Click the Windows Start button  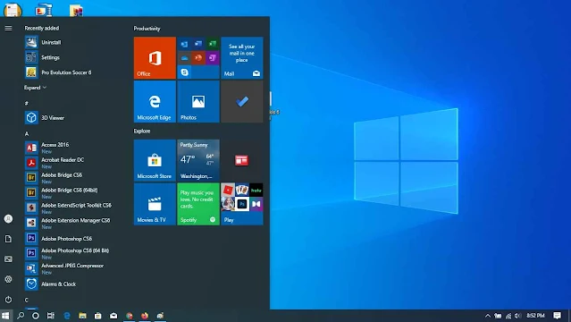click(x=5, y=316)
